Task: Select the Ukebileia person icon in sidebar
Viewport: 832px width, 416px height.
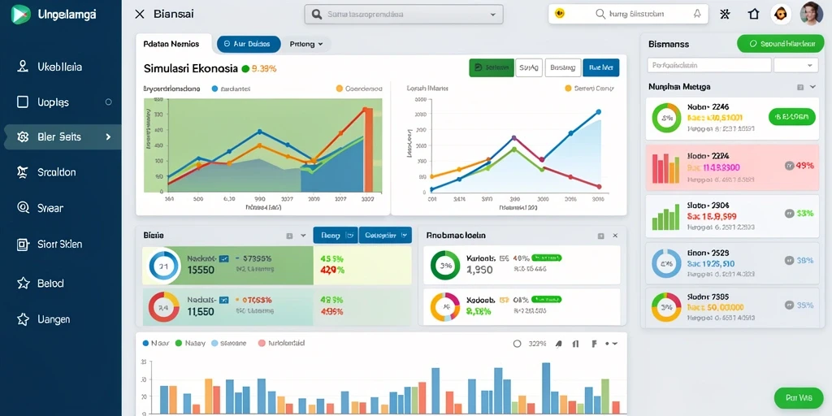Action: pos(22,67)
